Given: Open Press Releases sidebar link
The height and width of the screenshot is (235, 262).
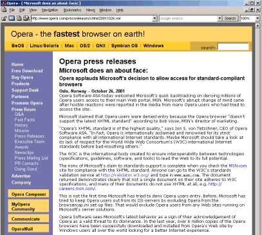Looking at the screenshot, I should pyautogui.click(x=30, y=136).
